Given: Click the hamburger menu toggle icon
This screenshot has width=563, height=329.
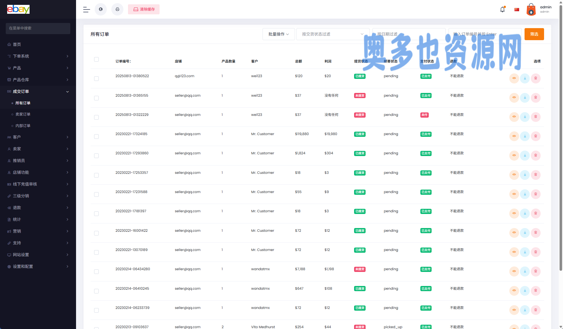Looking at the screenshot, I should (x=86, y=9).
